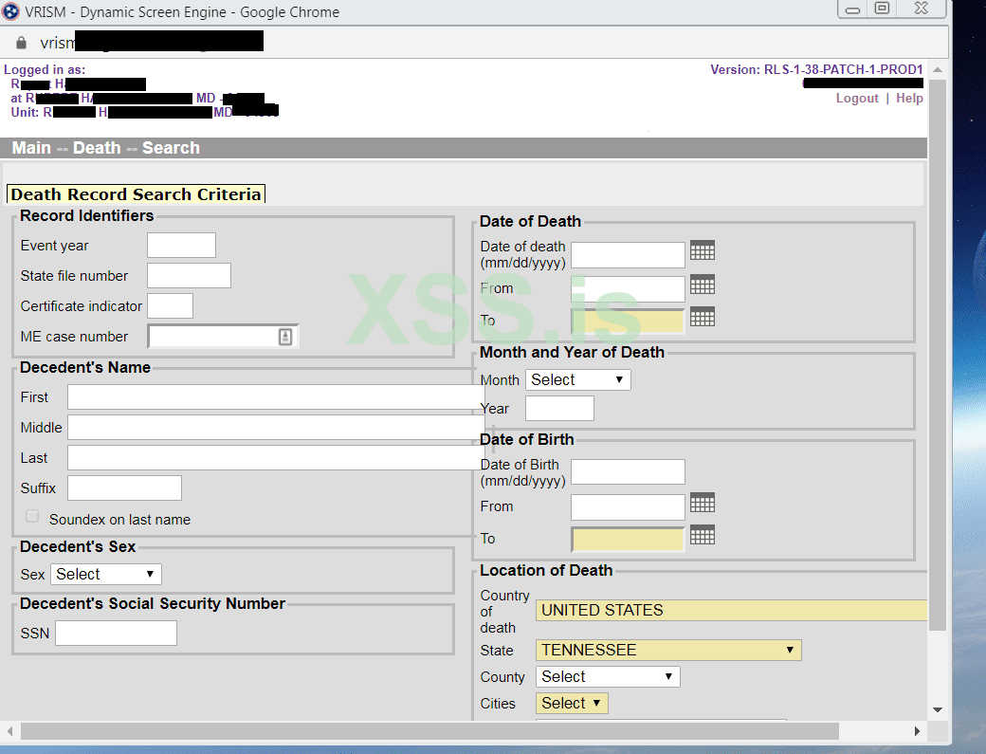Go to Main in breadcrumb

click(31, 148)
